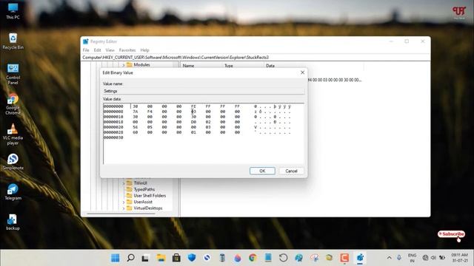Viewport: 474px width, 266px height.
Task: Click the 00000030 offset line
Action: tap(113, 137)
